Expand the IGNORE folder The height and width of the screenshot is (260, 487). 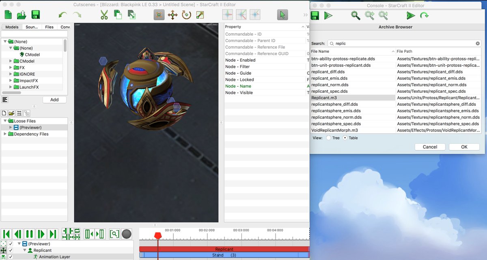11,74
